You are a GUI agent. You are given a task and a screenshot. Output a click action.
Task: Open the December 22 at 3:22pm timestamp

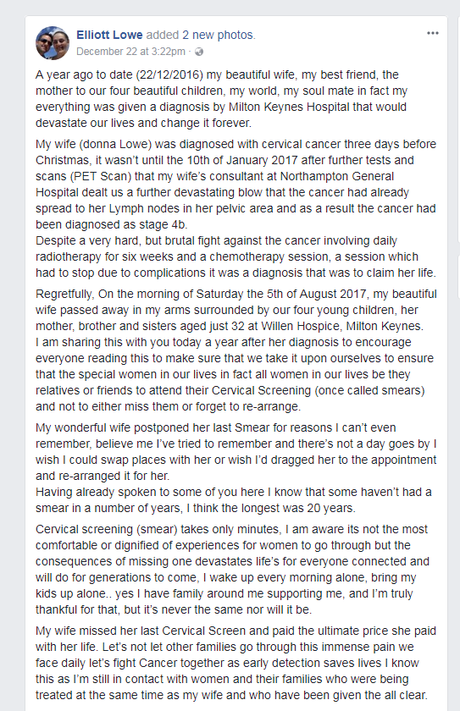(130, 52)
